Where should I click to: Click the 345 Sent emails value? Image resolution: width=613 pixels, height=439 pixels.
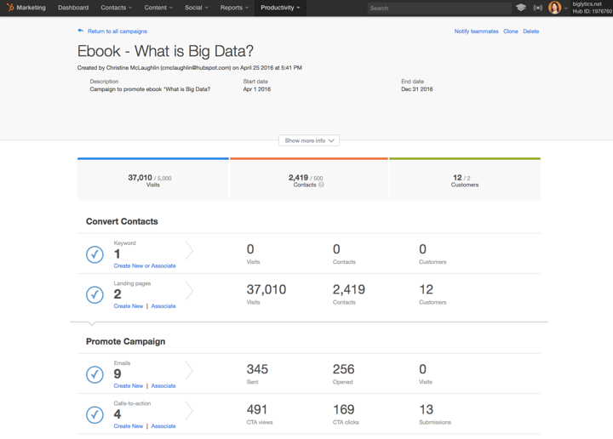pyautogui.click(x=257, y=369)
